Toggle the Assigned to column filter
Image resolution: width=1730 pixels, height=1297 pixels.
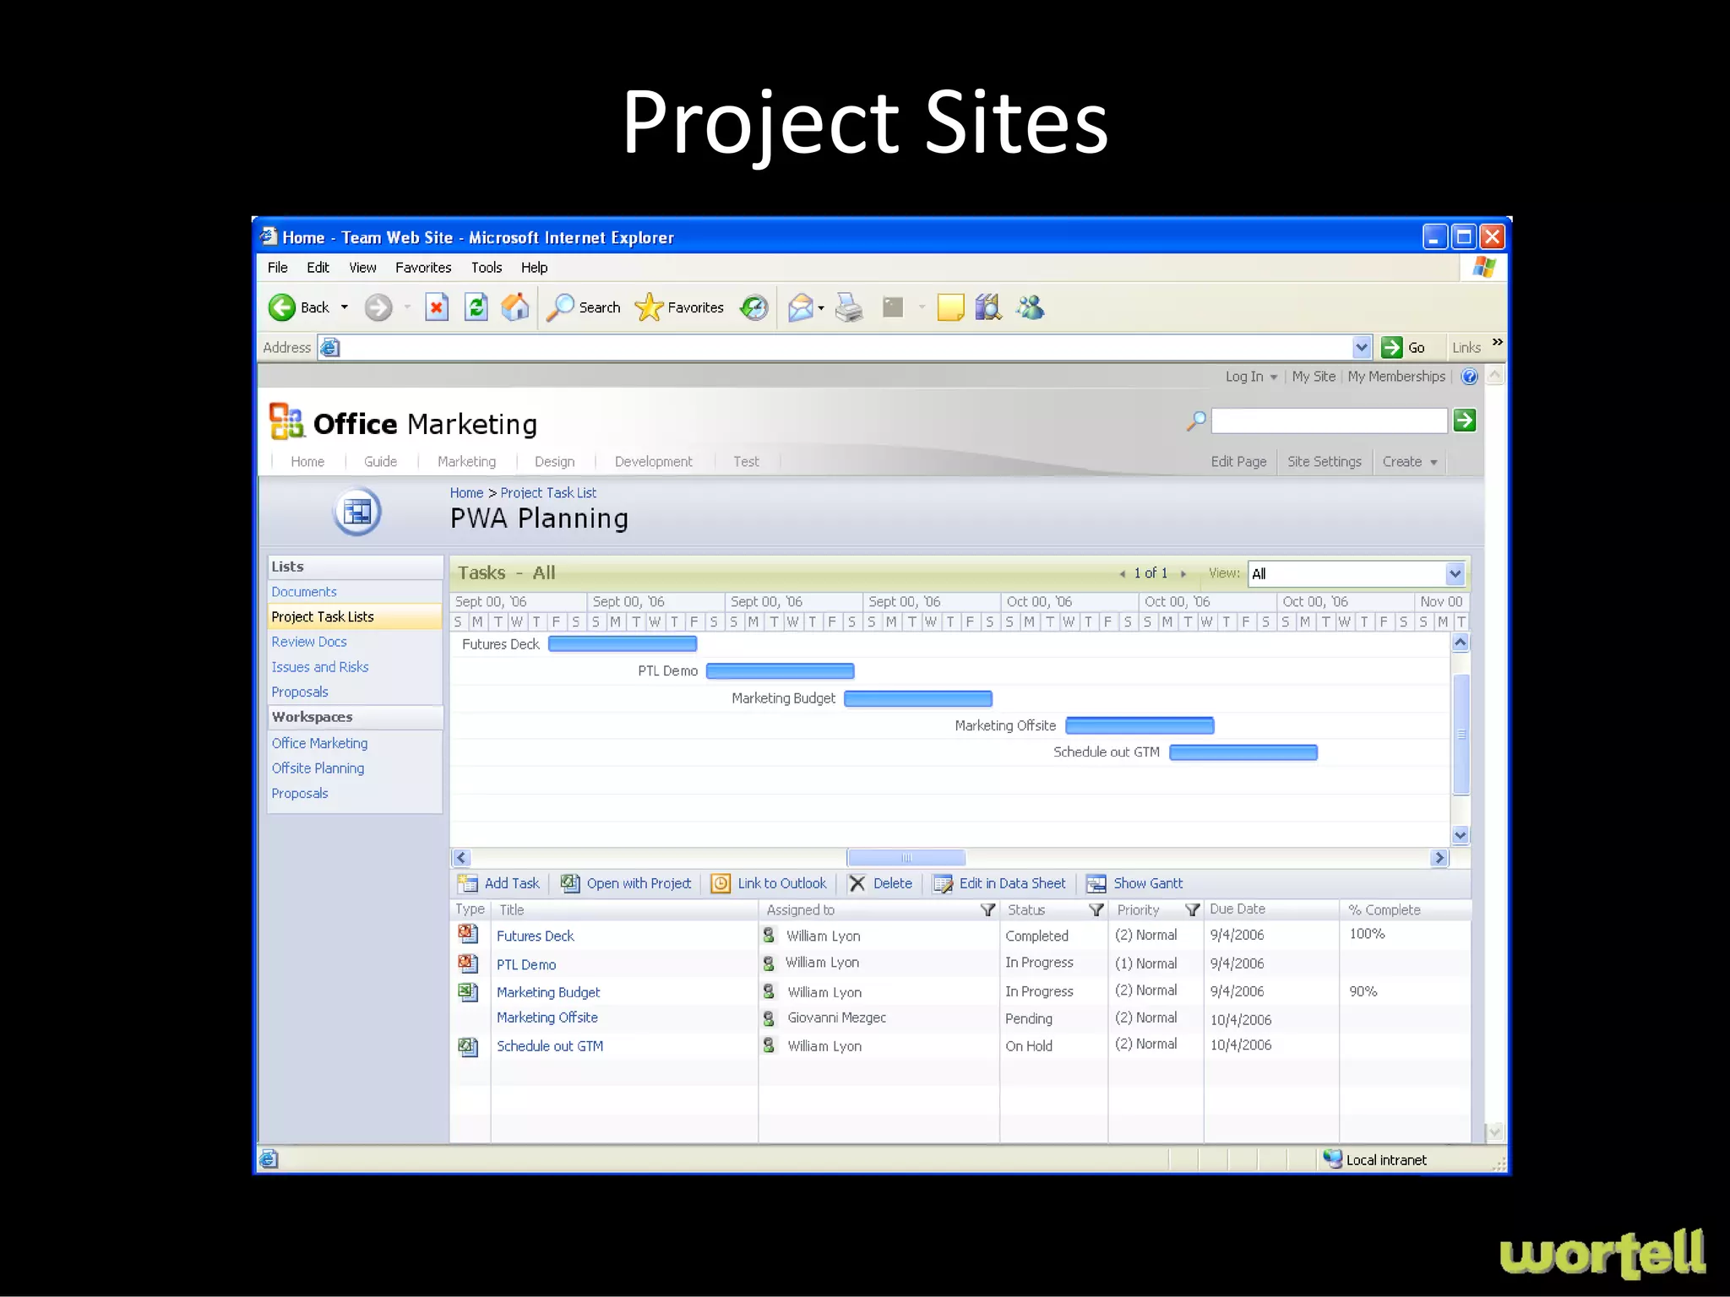pos(987,909)
